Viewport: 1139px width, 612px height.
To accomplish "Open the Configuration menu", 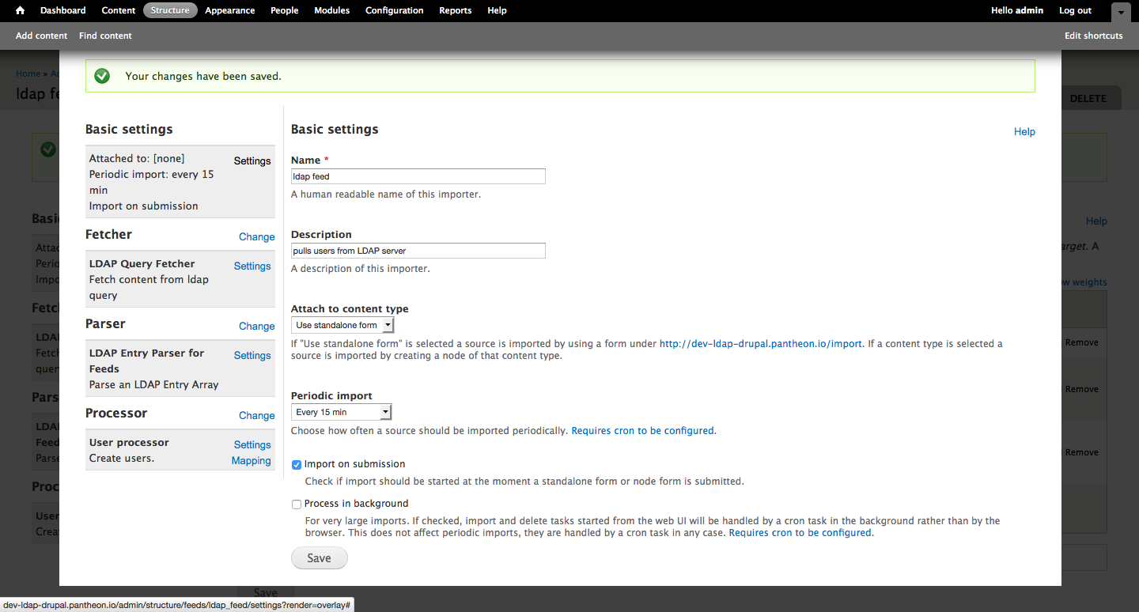I will [x=395, y=10].
